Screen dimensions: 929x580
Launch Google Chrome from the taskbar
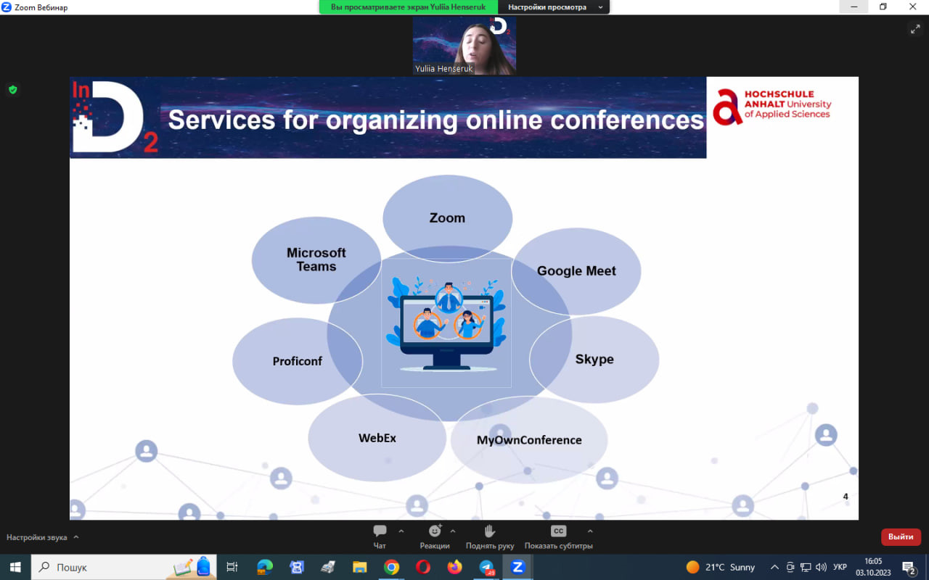(391, 567)
